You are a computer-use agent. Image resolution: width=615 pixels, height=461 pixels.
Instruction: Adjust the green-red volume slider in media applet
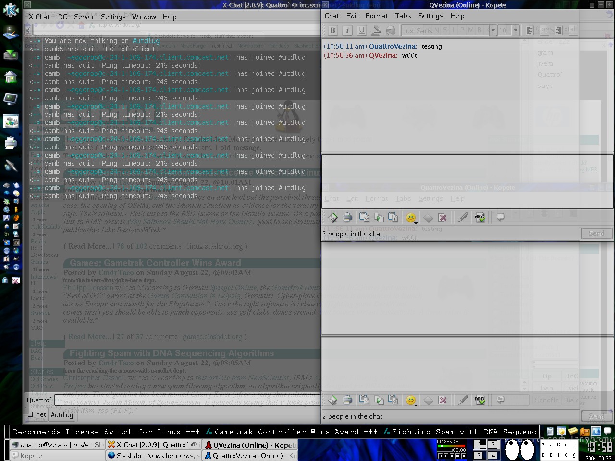coord(452,446)
